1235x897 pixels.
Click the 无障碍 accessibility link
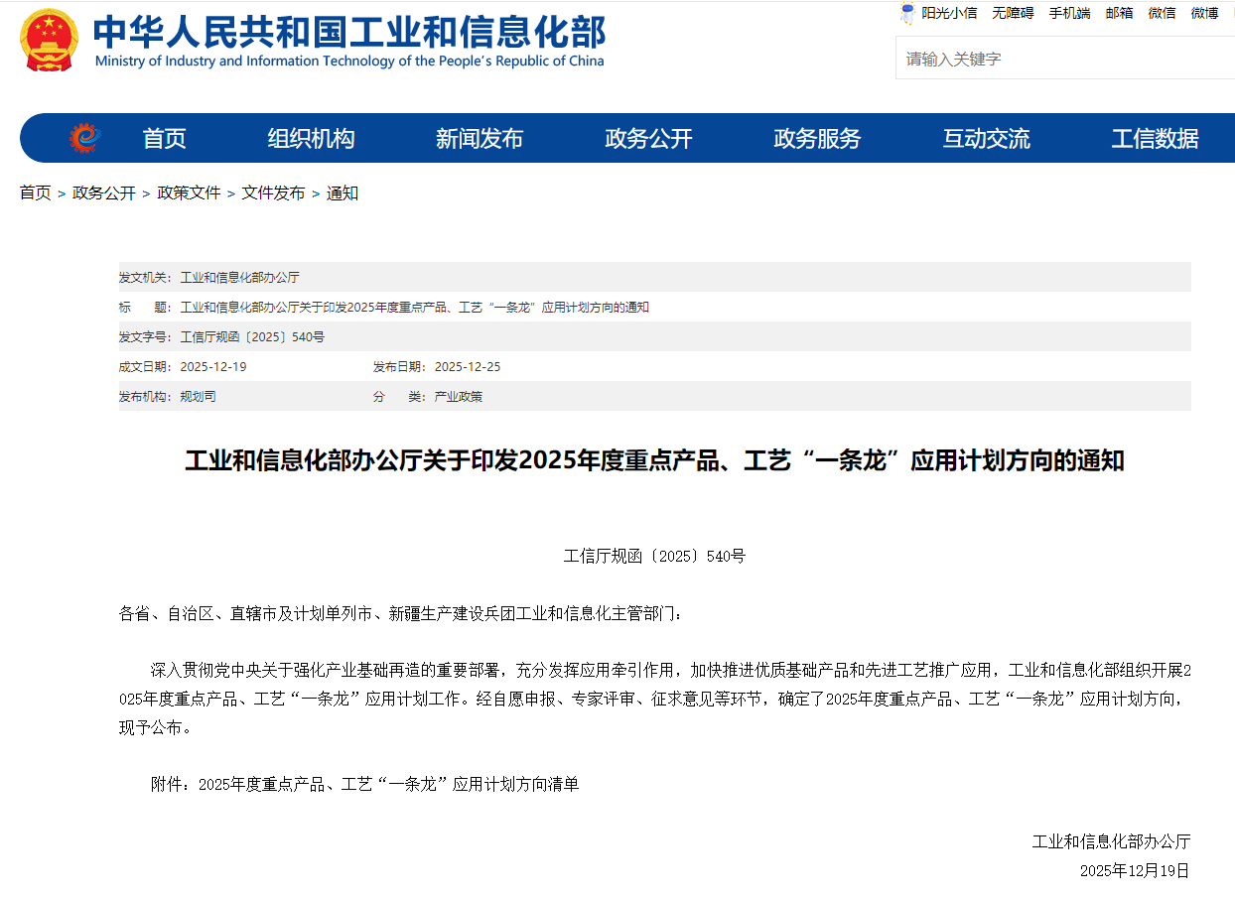(x=1013, y=13)
